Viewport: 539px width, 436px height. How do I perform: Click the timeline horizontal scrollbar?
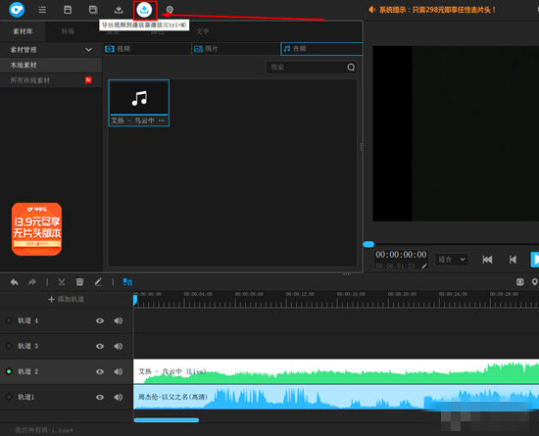pos(167,420)
